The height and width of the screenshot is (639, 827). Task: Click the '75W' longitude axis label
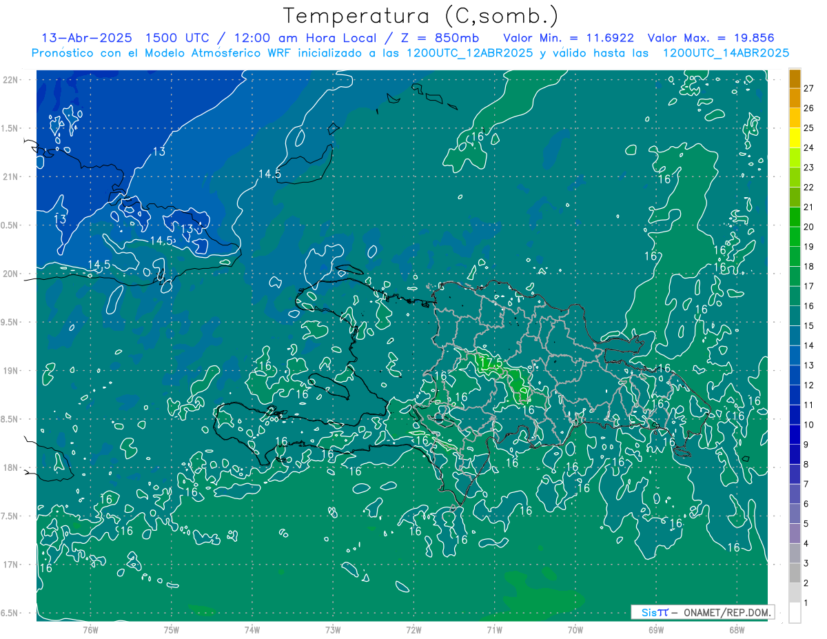click(x=172, y=630)
